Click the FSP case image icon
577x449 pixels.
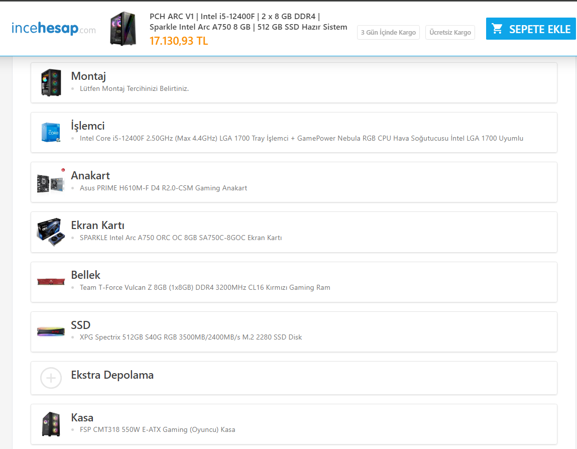[51, 424]
